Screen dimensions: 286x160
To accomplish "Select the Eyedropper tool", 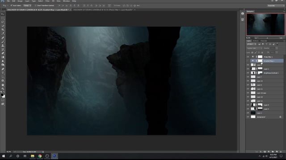I will (3, 34).
